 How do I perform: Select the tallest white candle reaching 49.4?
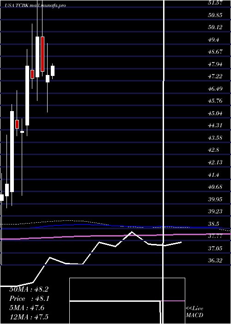click(x=37, y=57)
